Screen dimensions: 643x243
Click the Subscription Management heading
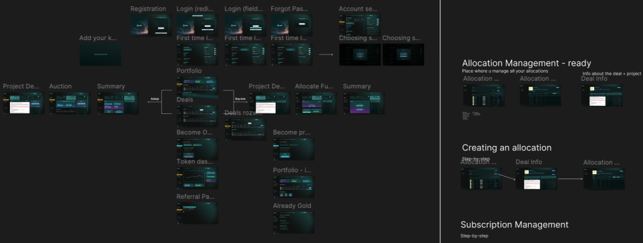[515, 225]
